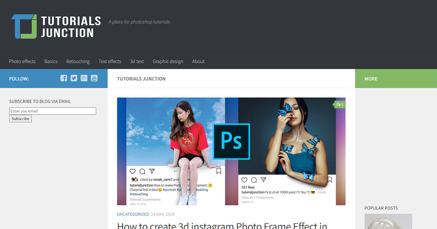Open the About page

pos(198,61)
